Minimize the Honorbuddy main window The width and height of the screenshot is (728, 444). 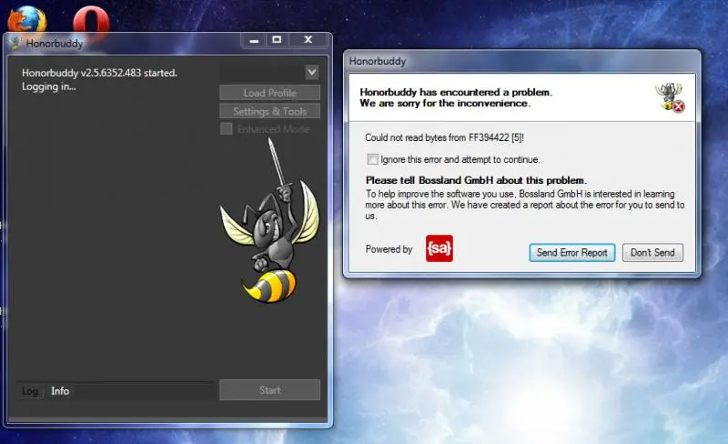[254, 40]
